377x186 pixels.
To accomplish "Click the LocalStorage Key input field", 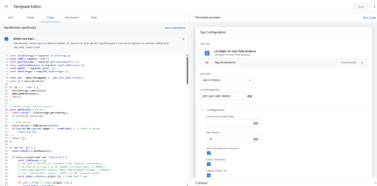I will pyautogui.click(x=222, y=96).
